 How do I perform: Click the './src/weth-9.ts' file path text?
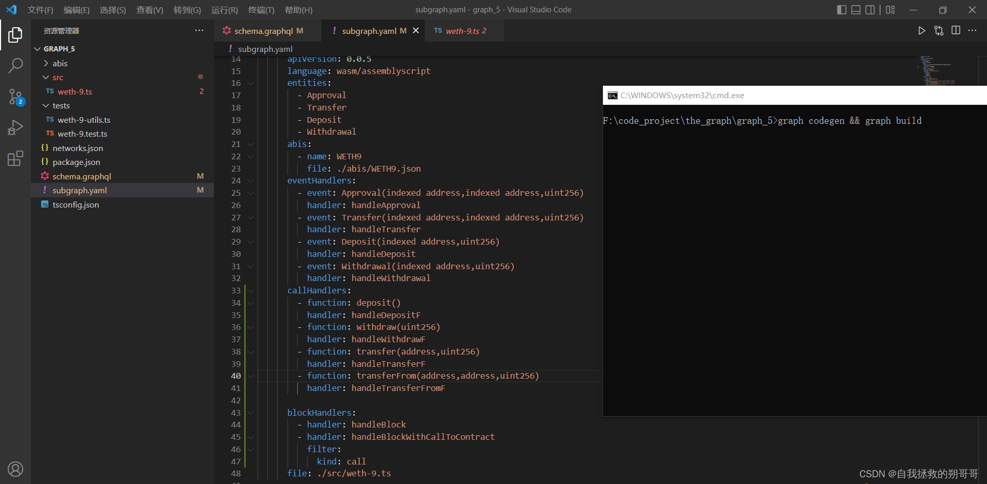(x=354, y=474)
